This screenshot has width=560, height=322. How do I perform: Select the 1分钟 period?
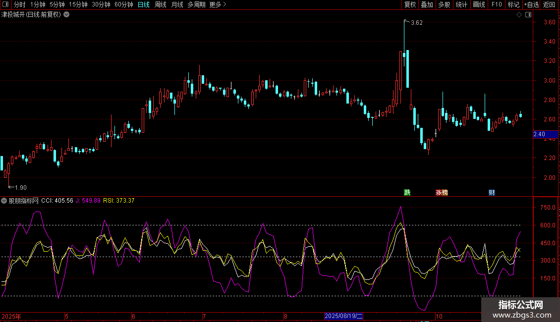click(38, 4)
